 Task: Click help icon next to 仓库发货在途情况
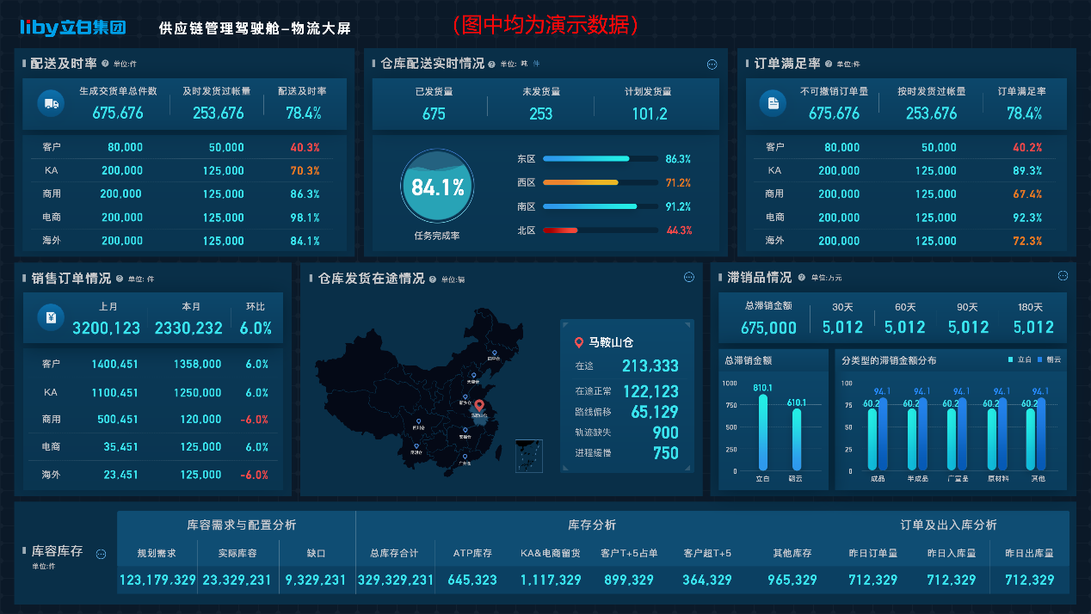coord(433,279)
